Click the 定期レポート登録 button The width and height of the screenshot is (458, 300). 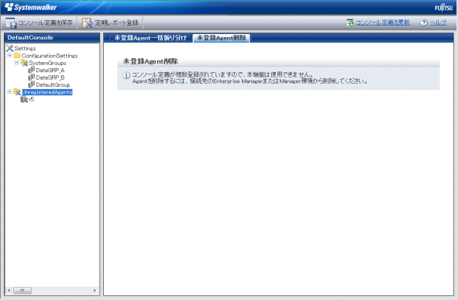point(110,22)
